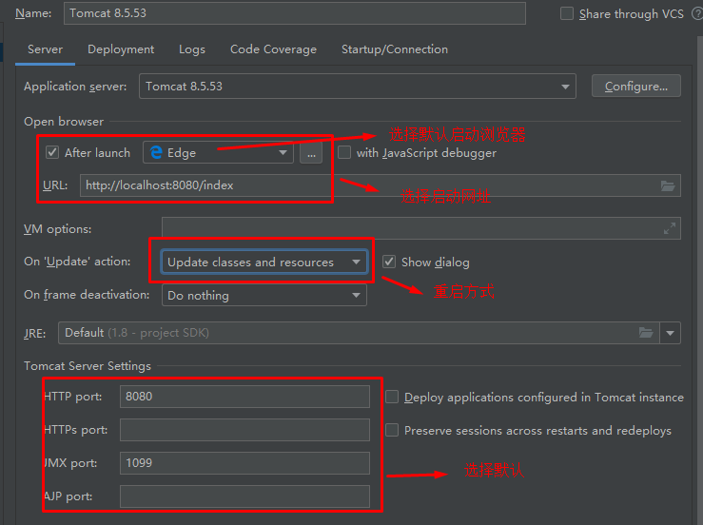Viewport: 703px width, 525px height.
Task: Click expand icon in VM options field
Action: point(670,228)
